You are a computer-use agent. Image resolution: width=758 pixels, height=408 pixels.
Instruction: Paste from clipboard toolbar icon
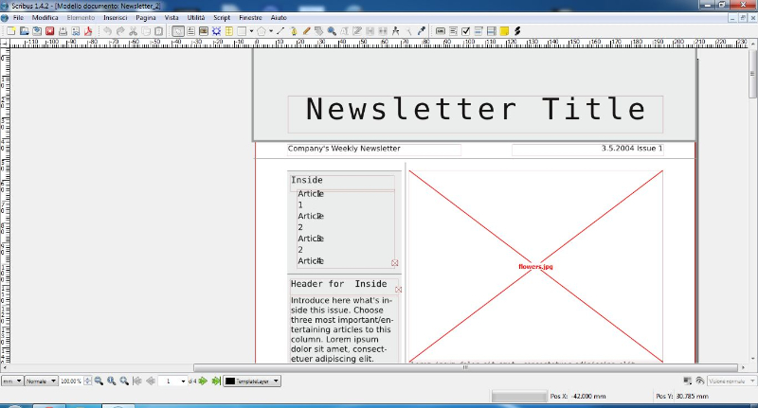pos(158,31)
